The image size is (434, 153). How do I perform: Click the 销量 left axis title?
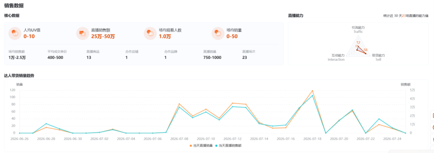19,84
